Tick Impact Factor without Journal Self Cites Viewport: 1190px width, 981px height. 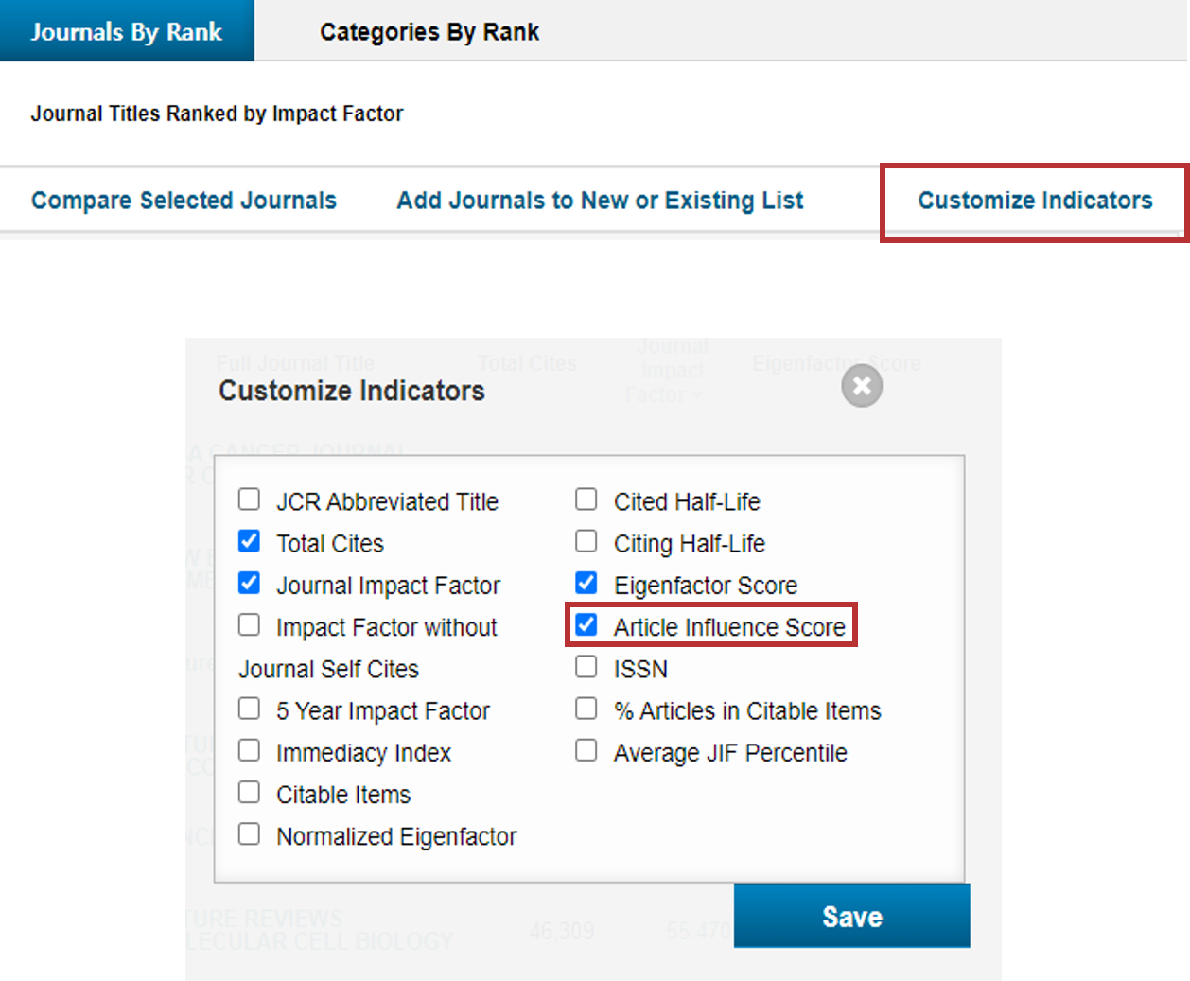[249, 625]
